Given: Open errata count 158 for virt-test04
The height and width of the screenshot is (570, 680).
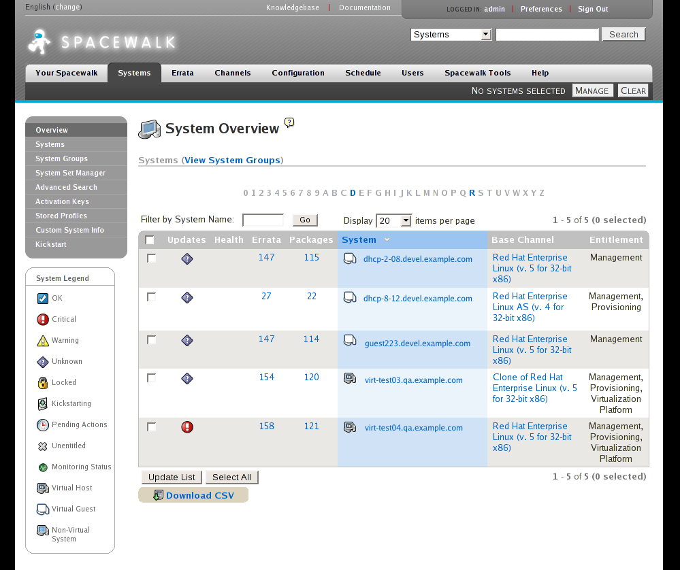Looking at the screenshot, I should click(x=266, y=426).
